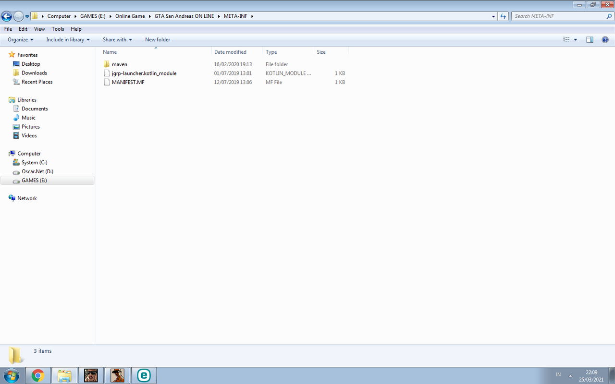Open the Help menu

[76, 29]
